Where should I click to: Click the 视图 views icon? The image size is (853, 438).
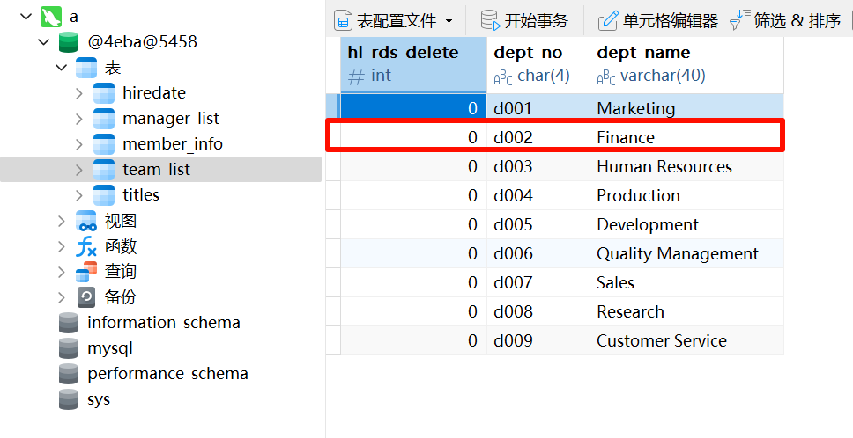coord(86,221)
